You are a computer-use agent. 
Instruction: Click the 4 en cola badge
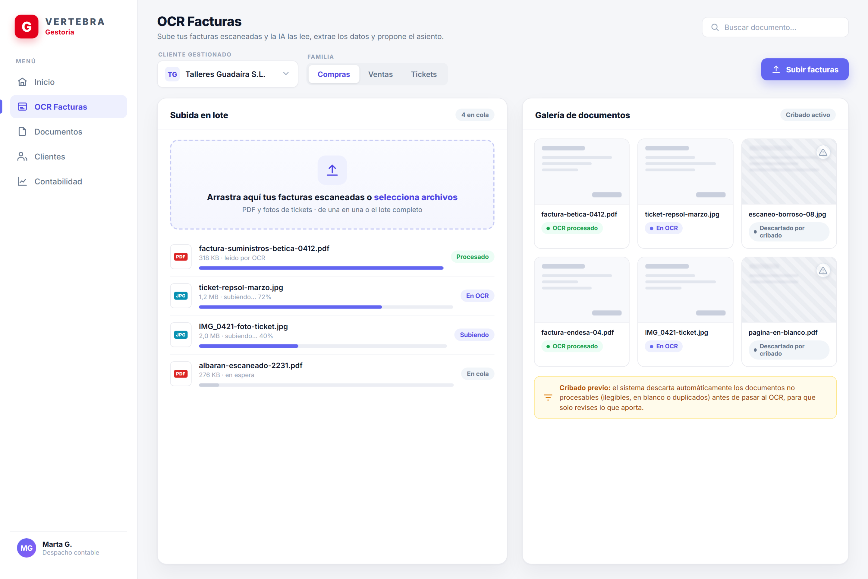tap(475, 115)
